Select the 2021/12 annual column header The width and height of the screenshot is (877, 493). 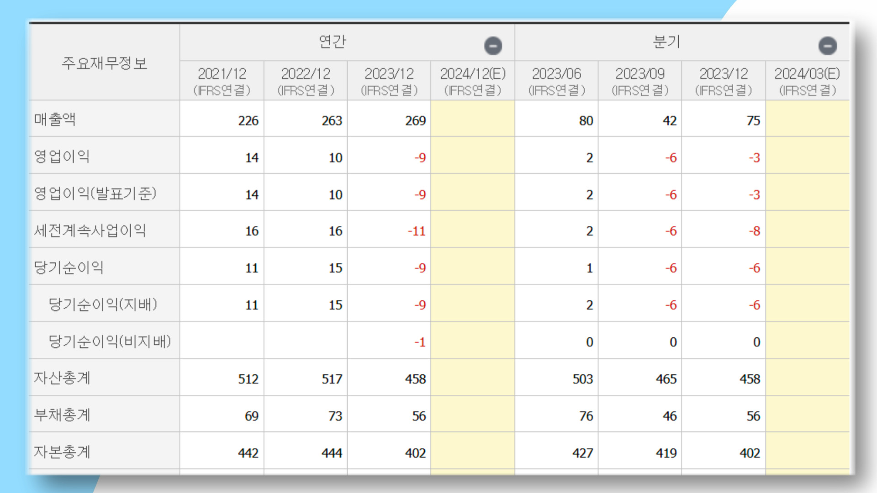pos(222,80)
